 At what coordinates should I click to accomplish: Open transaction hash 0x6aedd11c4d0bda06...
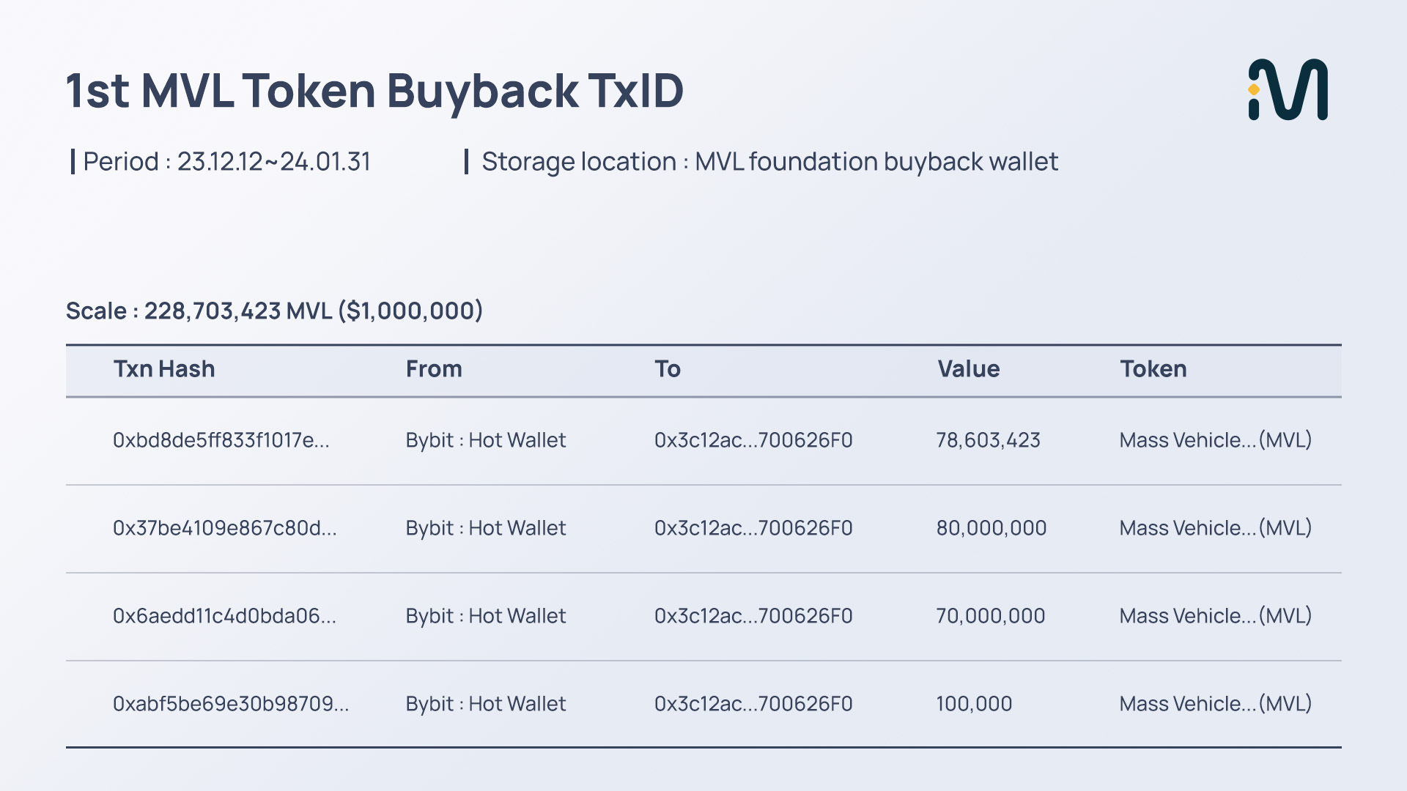(224, 616)
